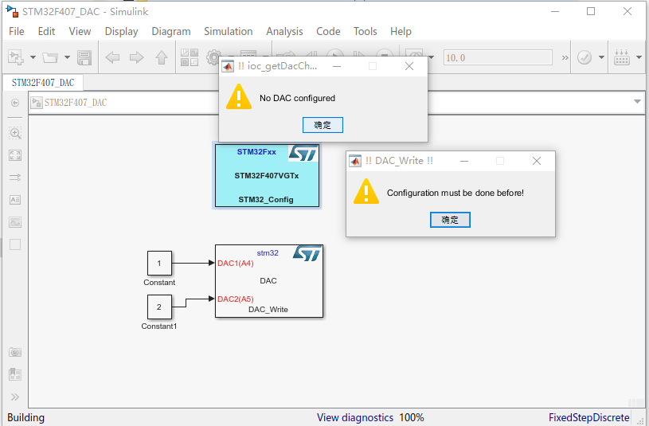Open the Display menu
This screenshot has width=649, height=426.
pyautogui.click(x=121, y=32)
